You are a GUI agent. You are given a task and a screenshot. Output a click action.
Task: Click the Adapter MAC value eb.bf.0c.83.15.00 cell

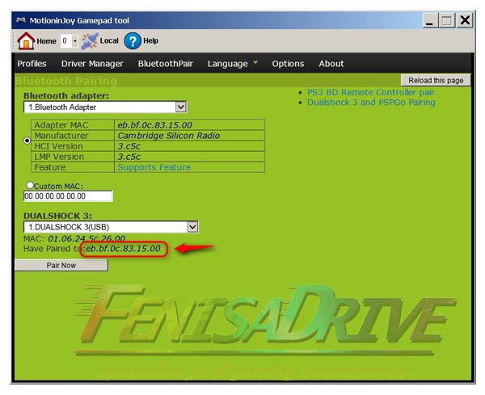189,125
